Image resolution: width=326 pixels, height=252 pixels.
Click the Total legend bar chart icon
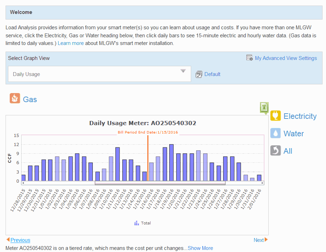point(137,223)
